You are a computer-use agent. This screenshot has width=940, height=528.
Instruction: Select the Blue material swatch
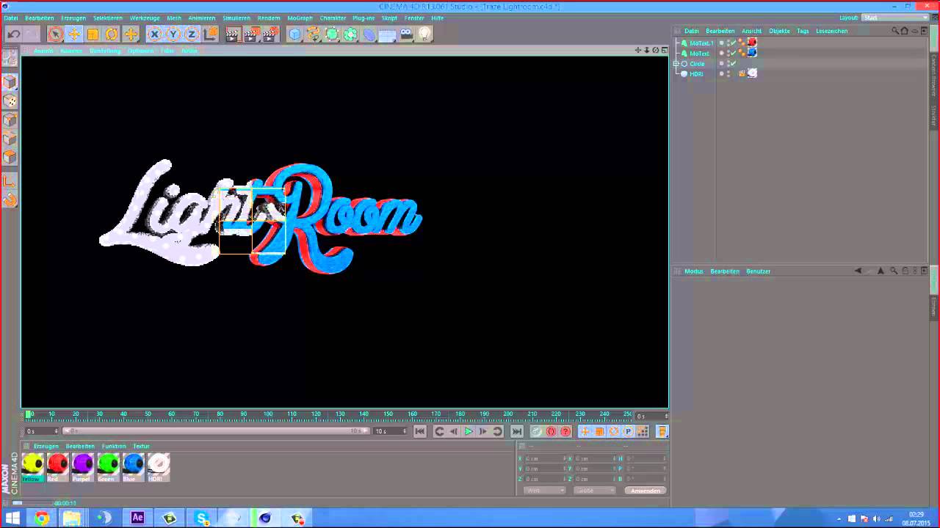(134, 466)
